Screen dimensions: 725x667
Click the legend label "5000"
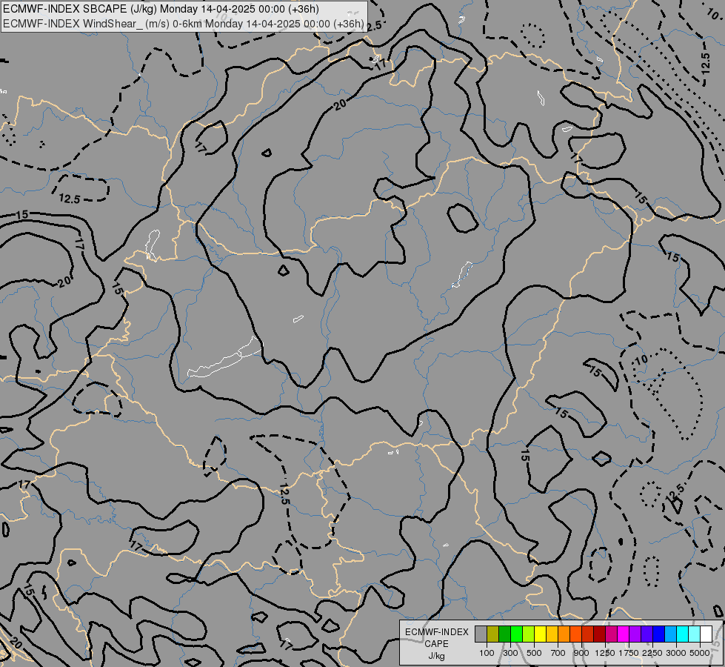tap(700, 653)
